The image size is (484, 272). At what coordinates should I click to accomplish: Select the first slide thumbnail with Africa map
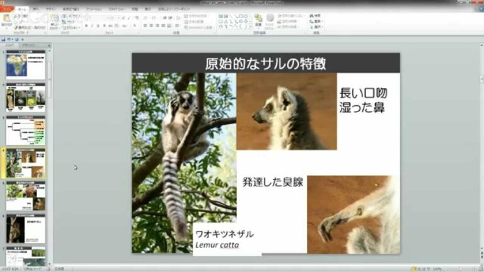pyautogui.click(x=25, y=65)
